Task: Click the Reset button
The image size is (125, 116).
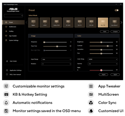Action: 105,32
